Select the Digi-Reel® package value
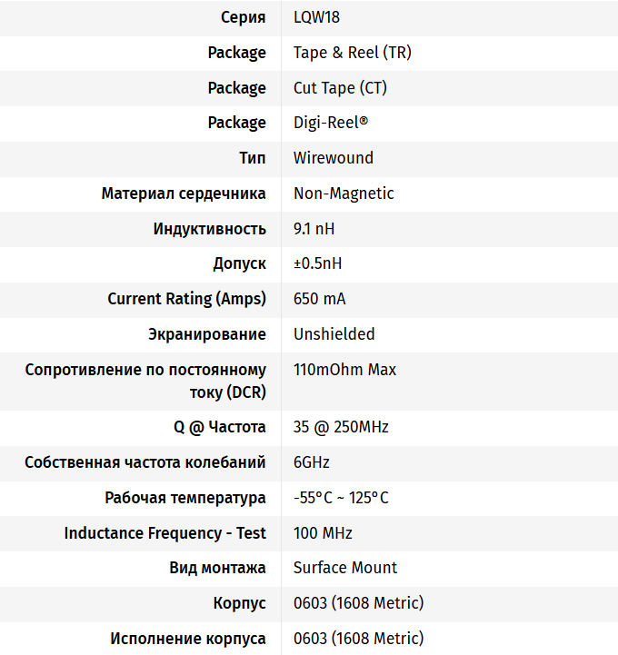 [x=331, y=123]
